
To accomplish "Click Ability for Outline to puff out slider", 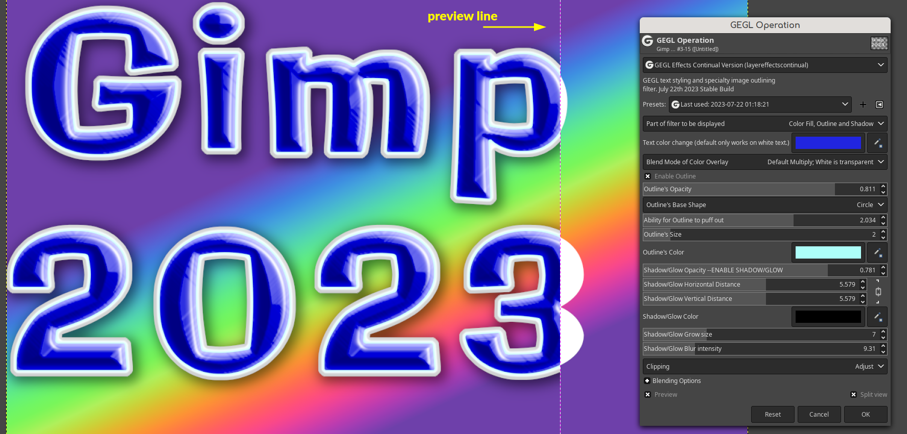I will pos(761,220).
